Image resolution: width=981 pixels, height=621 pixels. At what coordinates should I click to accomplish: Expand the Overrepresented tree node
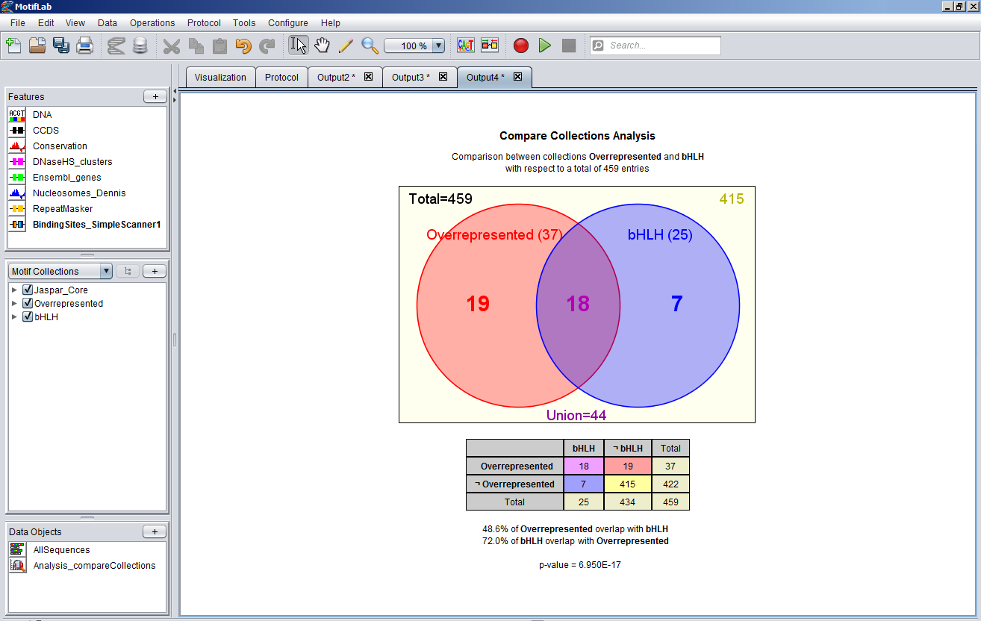click(14, 304)
